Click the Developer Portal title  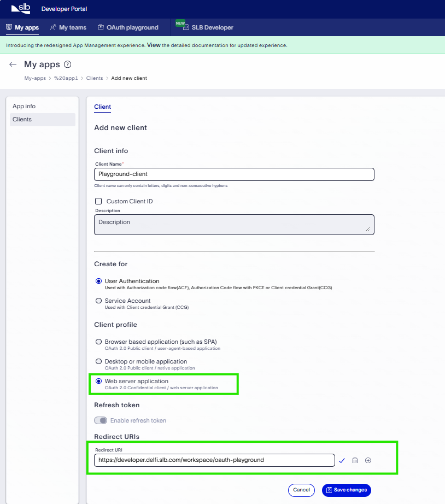(64, 9)
